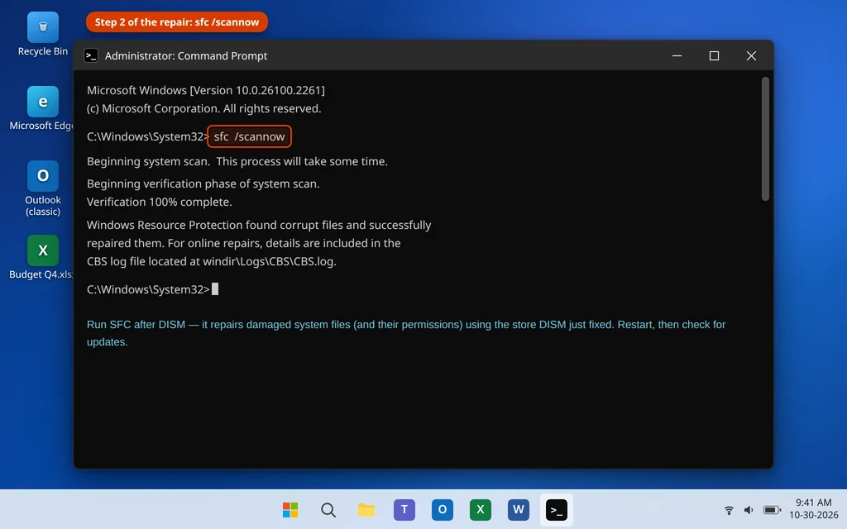Click the 'Administrator: Command Prompt' window title

(186, 55)
